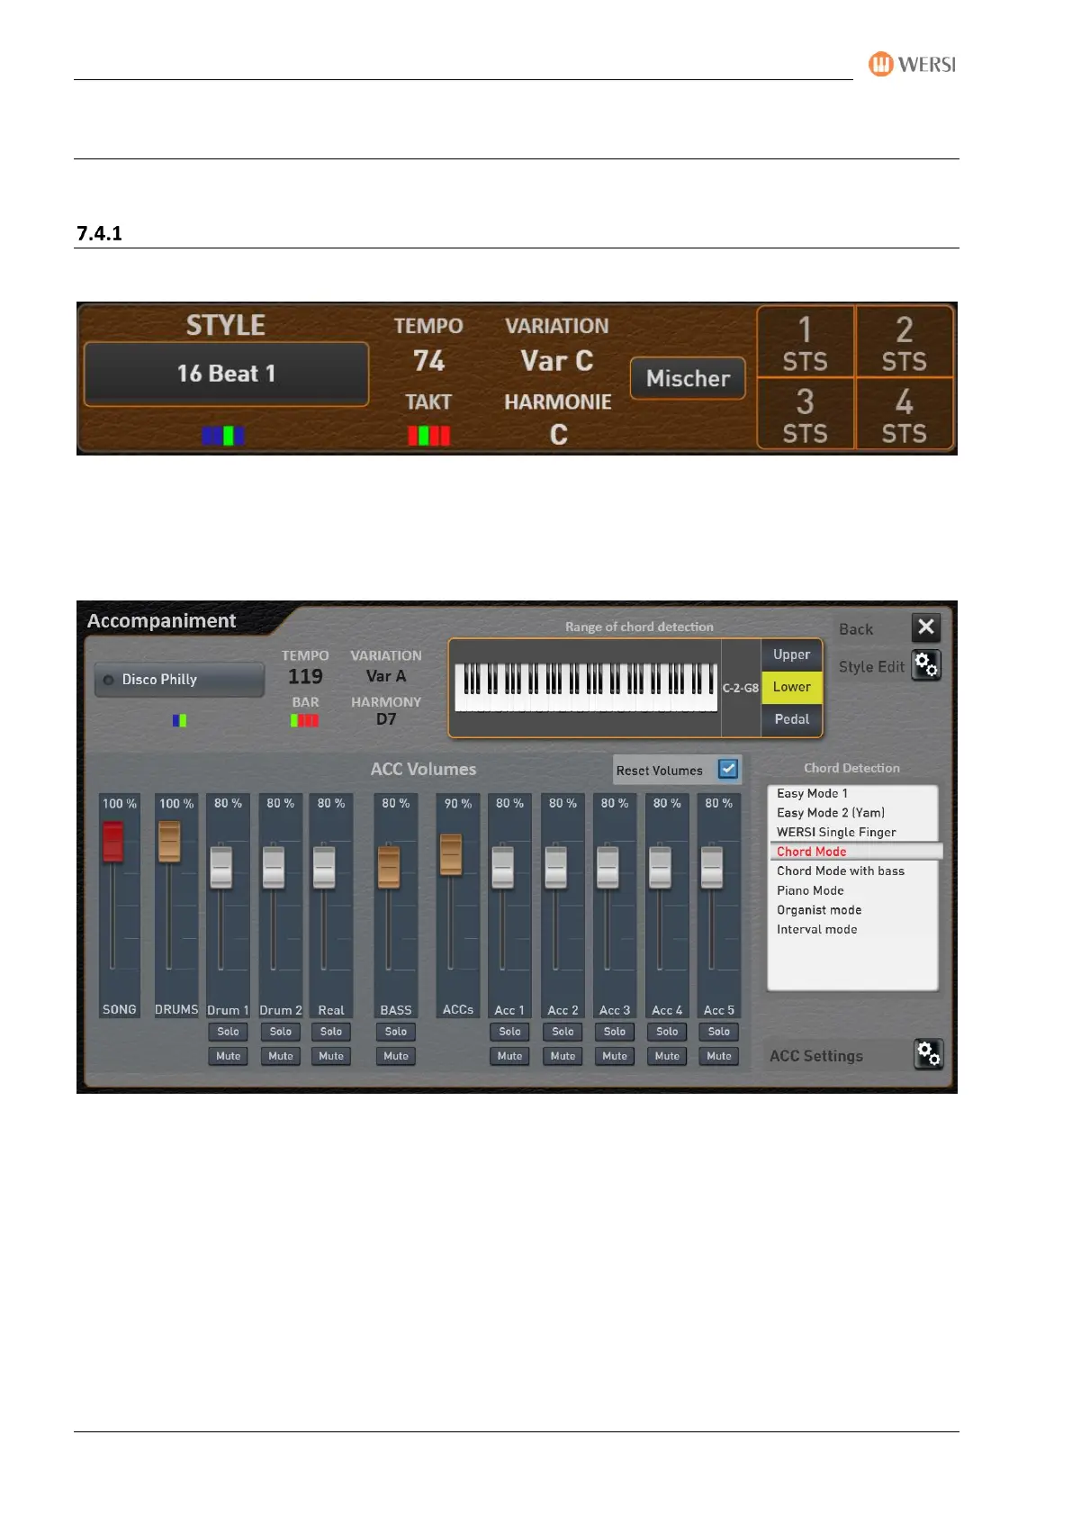Click the Acc 3 volume fader

tap(608, 866)
